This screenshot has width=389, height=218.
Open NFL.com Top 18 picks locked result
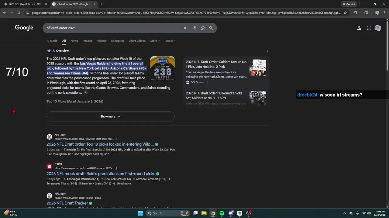[100, 144]
